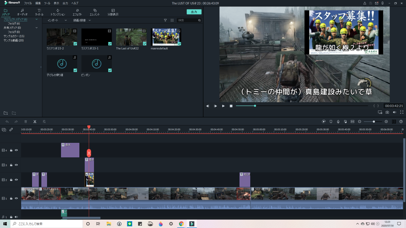Lock track 2 with padlock icon
Viewport: 406px width, 228px height.
pos(11,180)
